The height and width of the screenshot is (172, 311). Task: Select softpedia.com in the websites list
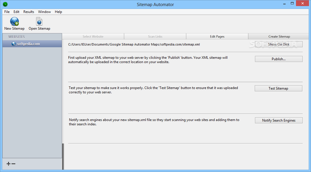pyautogui.click(x=32, y=44)
